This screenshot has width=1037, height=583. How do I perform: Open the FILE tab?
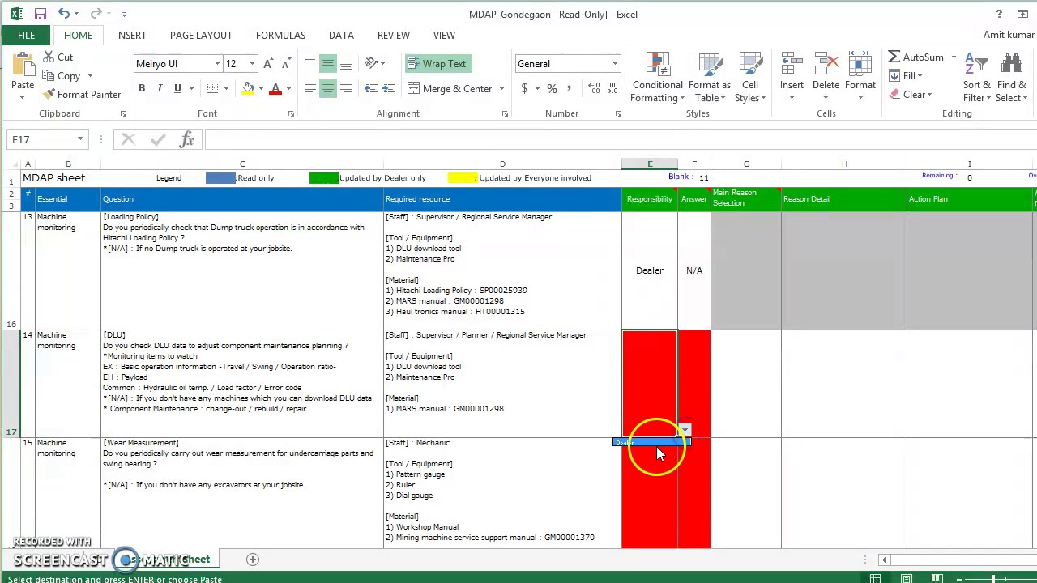point(26,36)
